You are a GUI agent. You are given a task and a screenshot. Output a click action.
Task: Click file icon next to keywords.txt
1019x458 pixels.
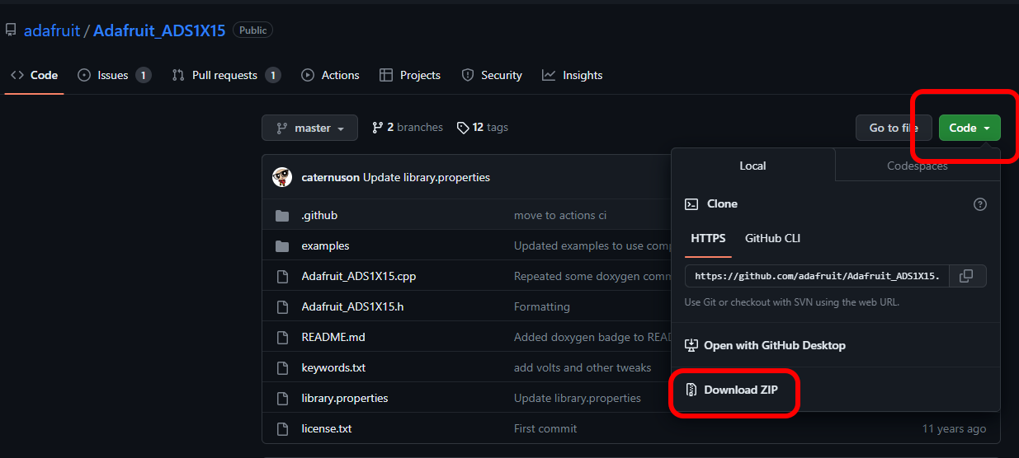pyautogui.click(x=282, y=367)
